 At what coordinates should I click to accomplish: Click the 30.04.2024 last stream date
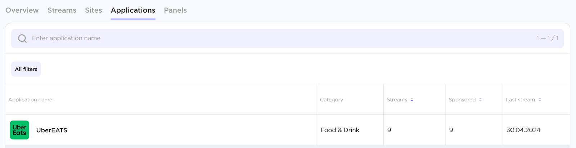click(523, 130)
